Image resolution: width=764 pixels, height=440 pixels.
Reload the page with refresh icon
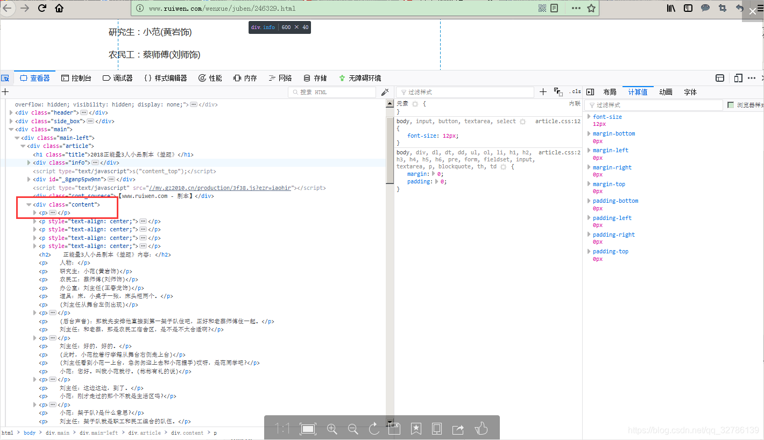(x=42, y=8)
